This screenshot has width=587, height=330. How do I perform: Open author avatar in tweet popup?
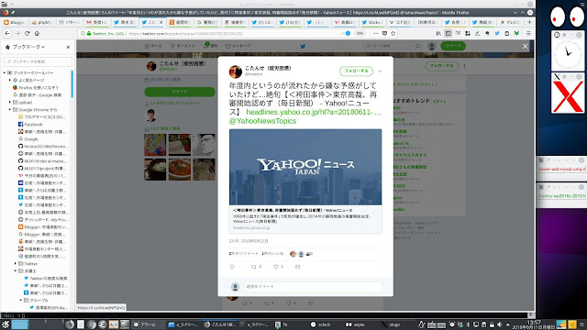click(x=236, y=71)
